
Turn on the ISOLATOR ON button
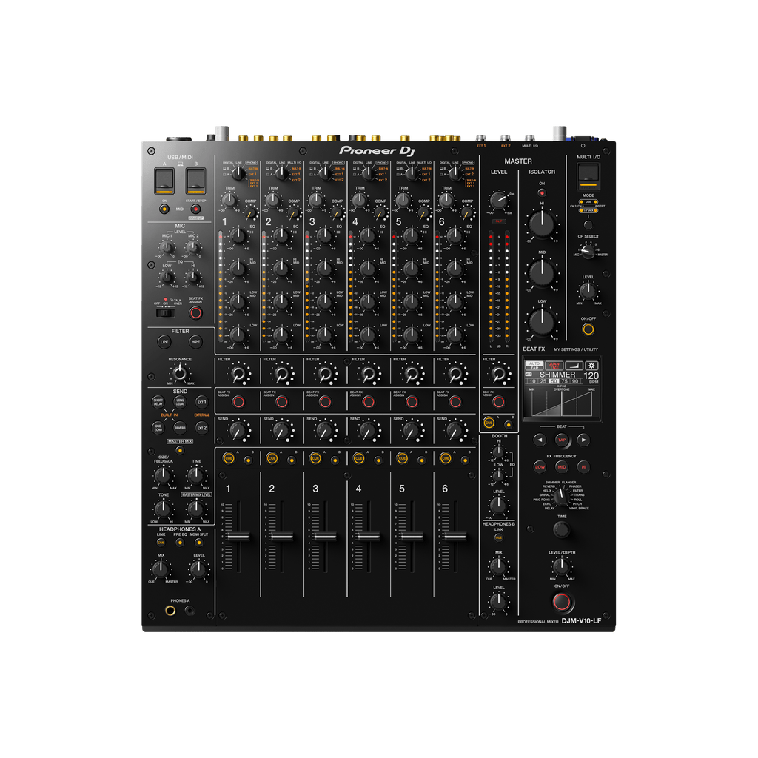542,192
